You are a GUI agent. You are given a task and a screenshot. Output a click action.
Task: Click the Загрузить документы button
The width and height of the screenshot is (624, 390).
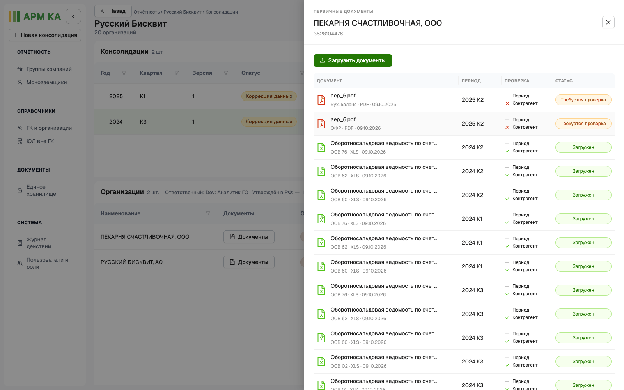click(353, 60)
